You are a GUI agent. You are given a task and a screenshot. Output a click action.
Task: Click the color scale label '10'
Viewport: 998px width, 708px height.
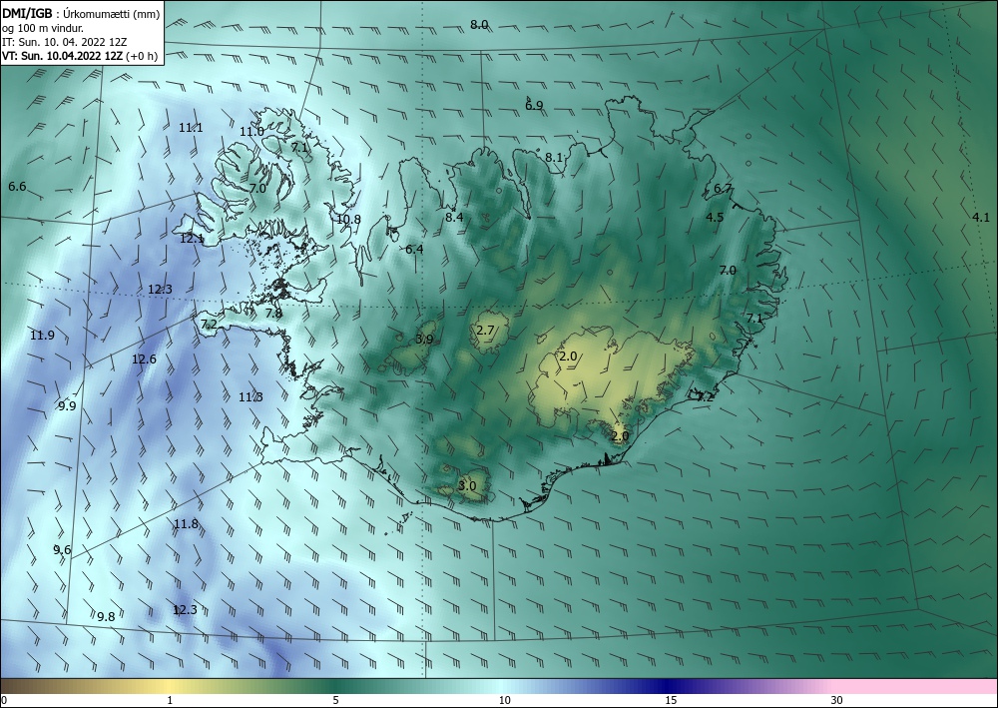click(504, 701)
